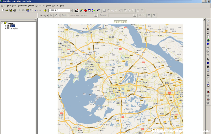Select the Zoom Out tool

click(208, 25)
